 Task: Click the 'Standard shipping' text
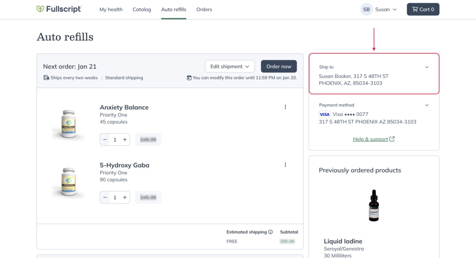[124, 77]
